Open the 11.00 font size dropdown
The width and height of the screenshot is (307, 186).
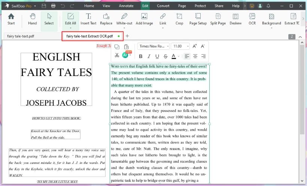click(x=180, y=46)
